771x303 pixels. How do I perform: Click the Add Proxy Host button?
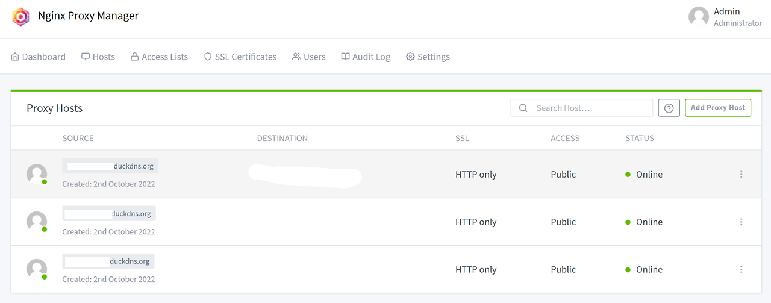718,108
